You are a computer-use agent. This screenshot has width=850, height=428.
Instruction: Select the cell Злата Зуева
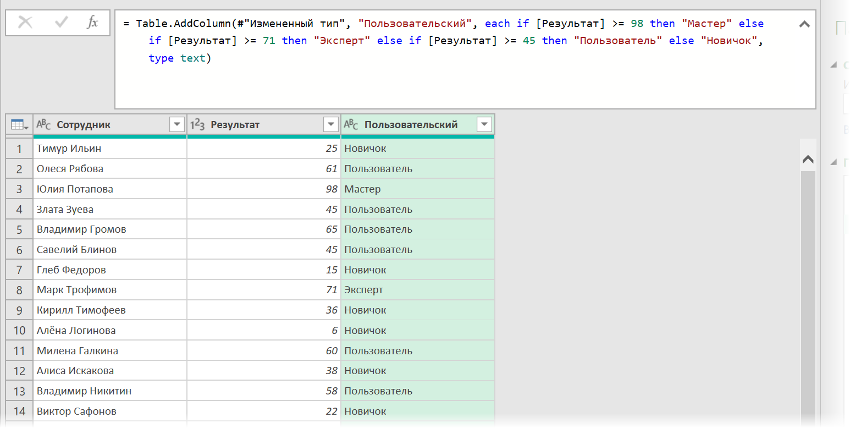coord(110,210)
